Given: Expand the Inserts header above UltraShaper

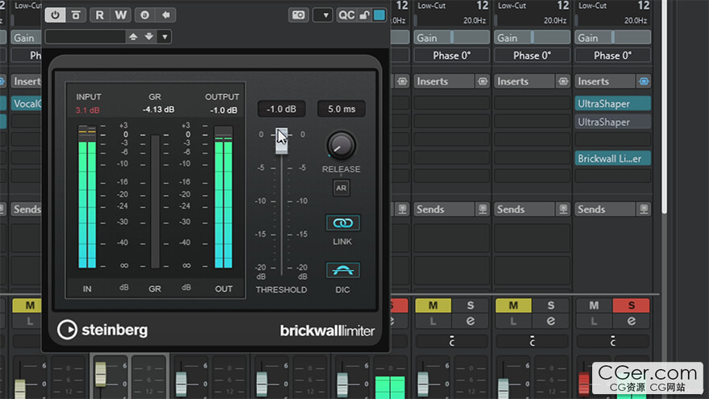Looking at the screenshot, I should point(604,81).
